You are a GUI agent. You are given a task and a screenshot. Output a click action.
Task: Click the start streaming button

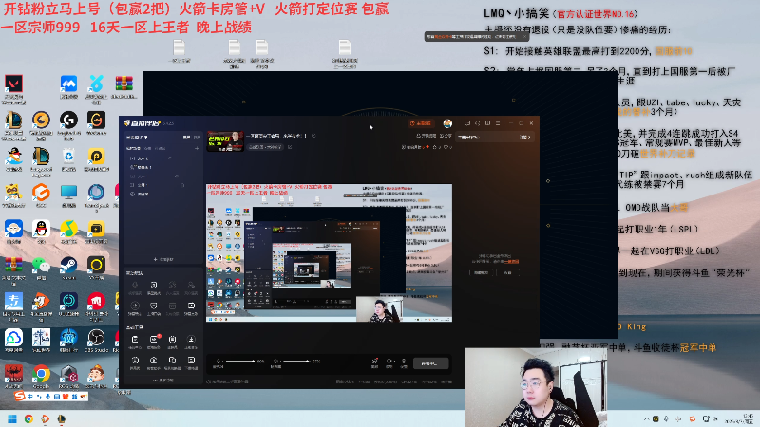coord(431,363)
